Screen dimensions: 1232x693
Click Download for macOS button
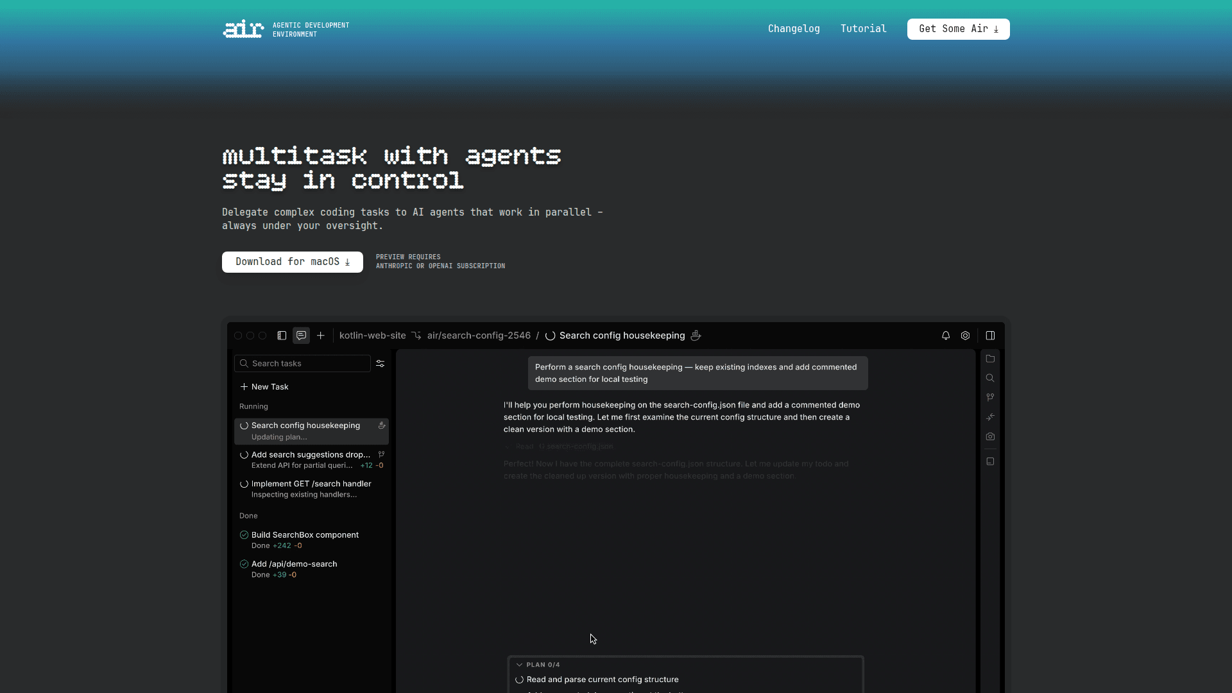(x=293, y=262)
